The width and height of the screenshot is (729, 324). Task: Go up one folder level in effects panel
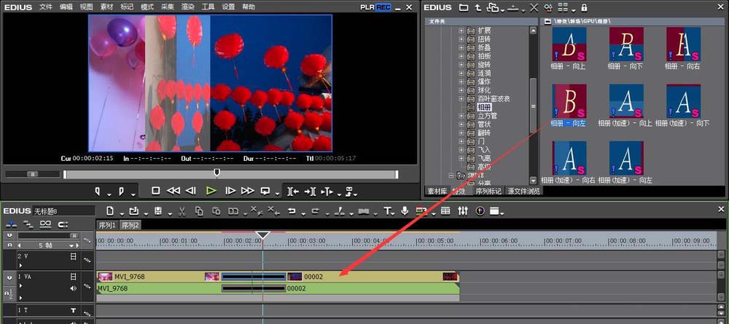pyautogui.click(x=478, y=7)
